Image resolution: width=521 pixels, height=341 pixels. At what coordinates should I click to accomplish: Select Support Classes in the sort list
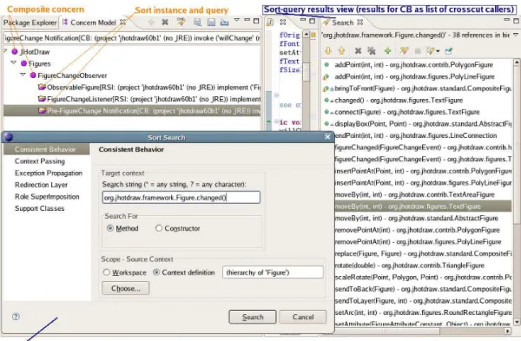40,208
